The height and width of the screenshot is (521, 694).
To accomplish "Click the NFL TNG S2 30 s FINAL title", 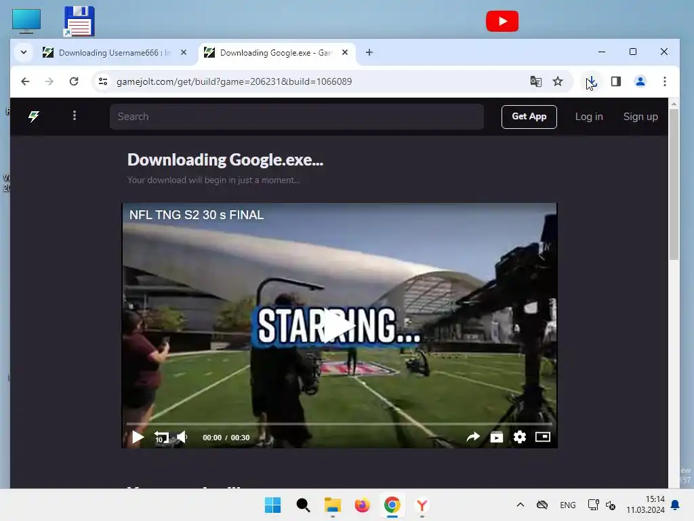I will point(197,215).
